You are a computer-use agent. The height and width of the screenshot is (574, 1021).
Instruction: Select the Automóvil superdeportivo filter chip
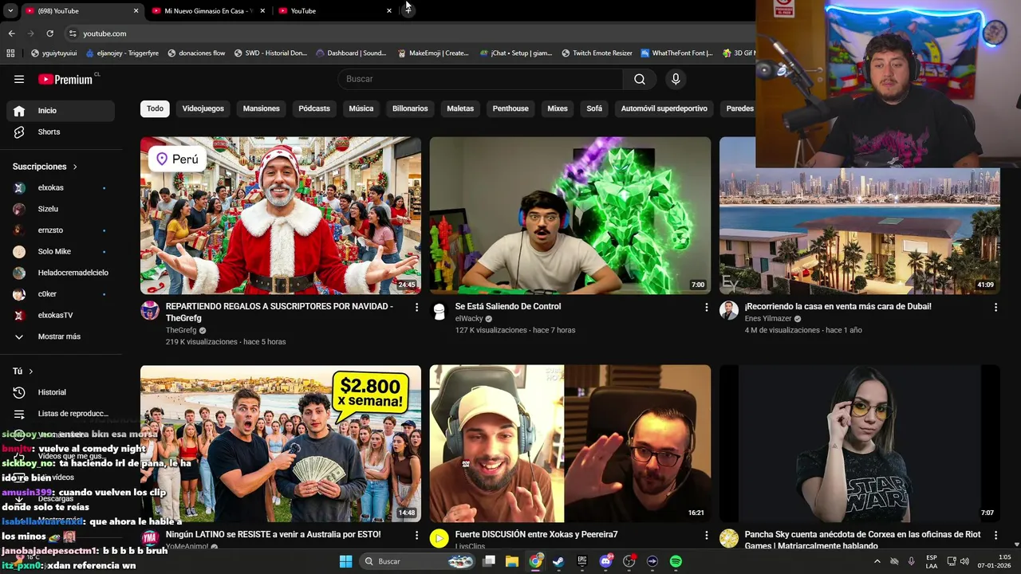pos(664,108)
